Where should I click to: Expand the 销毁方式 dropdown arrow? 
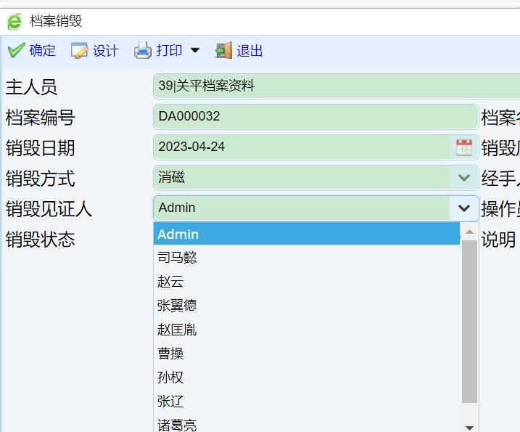point(463,177)
